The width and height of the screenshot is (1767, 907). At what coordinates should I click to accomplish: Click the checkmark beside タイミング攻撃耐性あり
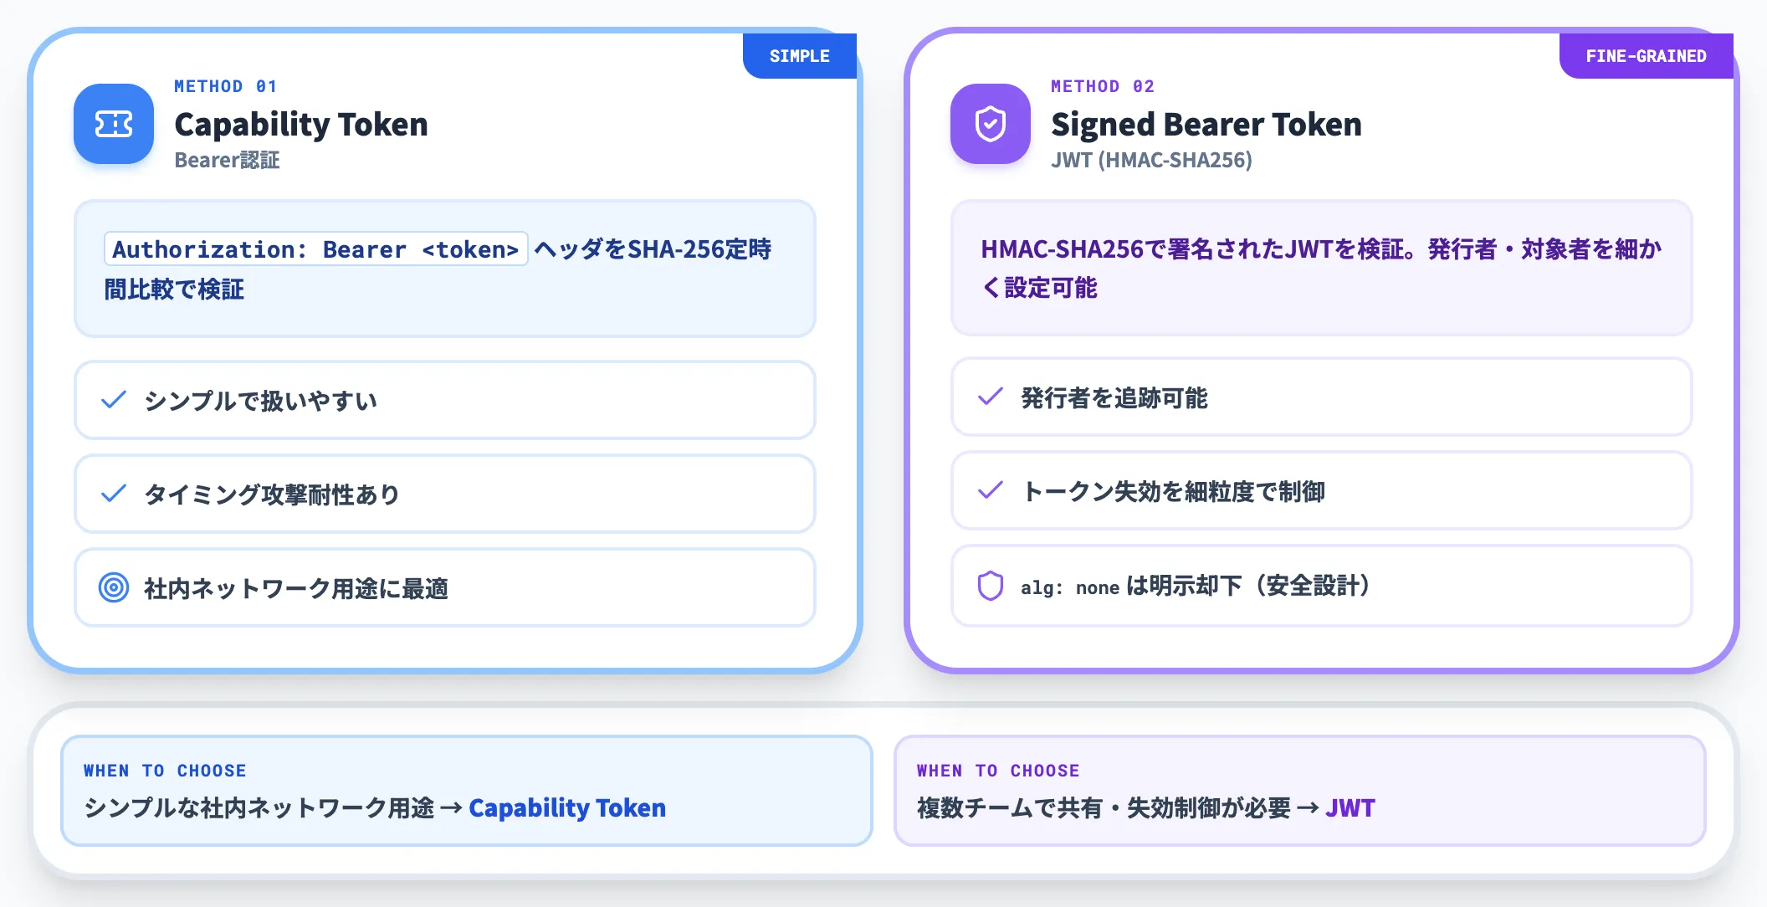[114, 494]
